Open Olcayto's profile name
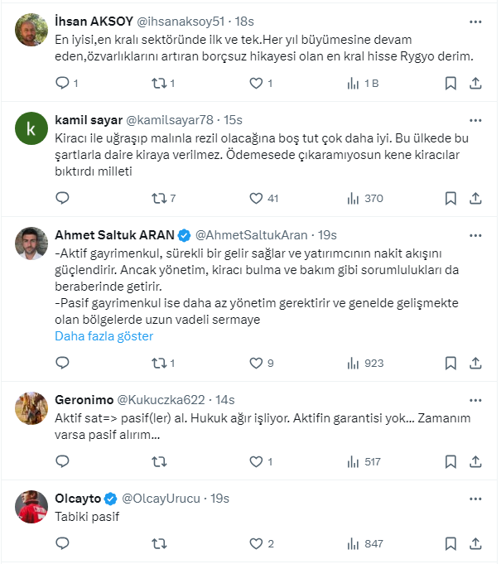 [78, 499]
